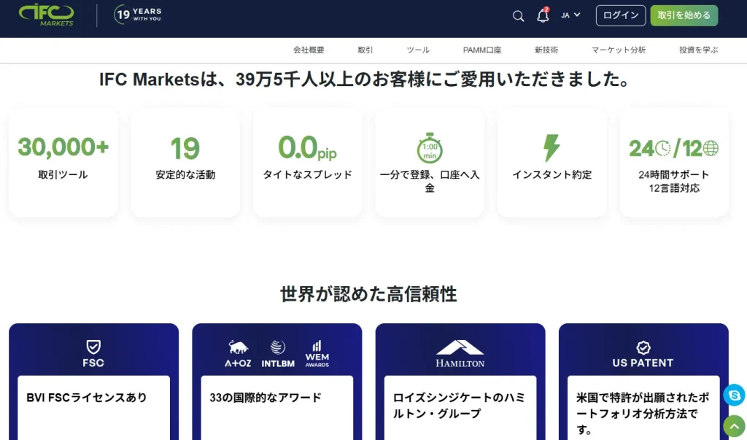Click the 19 安定的な活動 figure

click(x=185, y=148)
